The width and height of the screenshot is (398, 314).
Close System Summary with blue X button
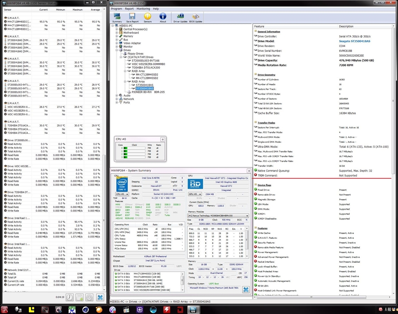246,290
